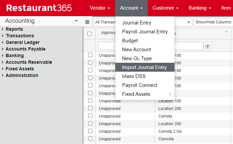Choose Budget from the Account menu

[145, 41]
